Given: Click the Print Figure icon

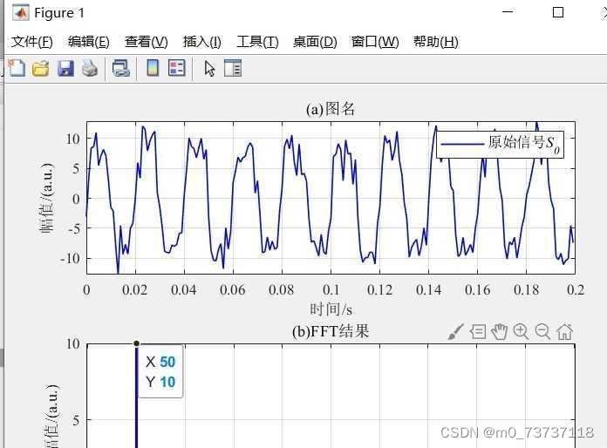Looking at the screenshot, I should coord(90,69).
